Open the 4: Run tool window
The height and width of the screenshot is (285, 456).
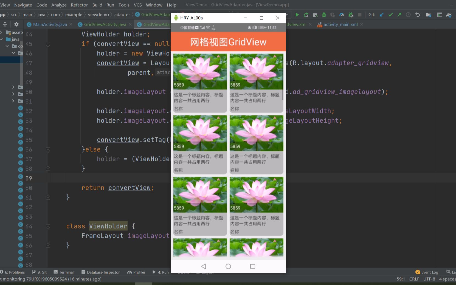tap(161, 272)
